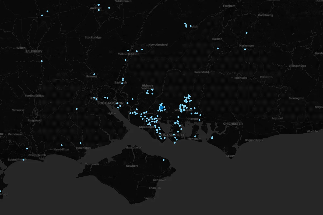This screenshot has height=215, width=323.
Task: Select the data point right of the Bordon label
Action: (x=218, y=49)
